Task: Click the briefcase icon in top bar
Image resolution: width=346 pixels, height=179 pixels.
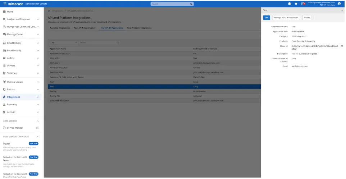Action: (x=289, y=4)
